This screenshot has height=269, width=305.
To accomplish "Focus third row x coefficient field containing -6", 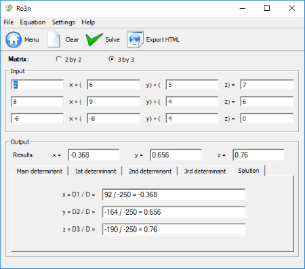I will (x=37, y=119).
